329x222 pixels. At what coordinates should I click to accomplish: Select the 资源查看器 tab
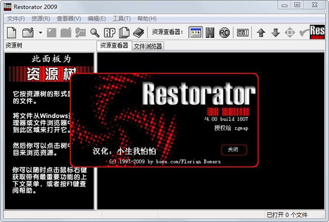point(114,46)
